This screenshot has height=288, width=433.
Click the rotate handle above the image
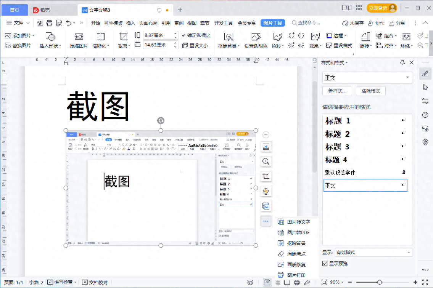pos(161,121)
